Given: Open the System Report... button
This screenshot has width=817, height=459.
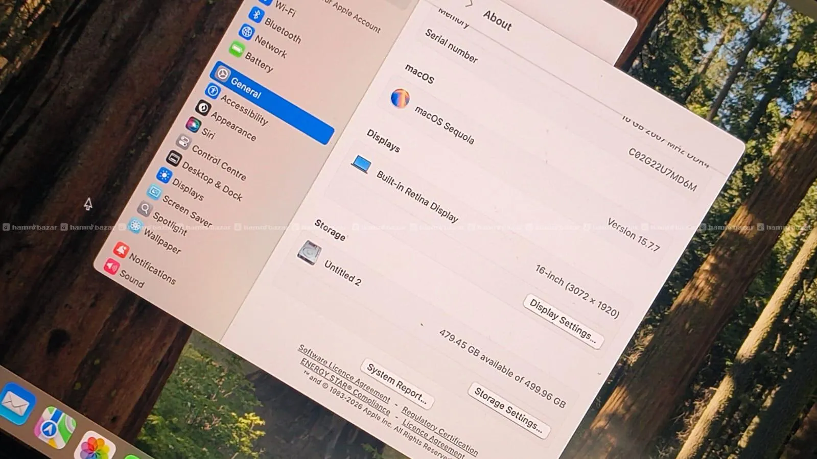Looking at the screenshot, I should point(397,383).
